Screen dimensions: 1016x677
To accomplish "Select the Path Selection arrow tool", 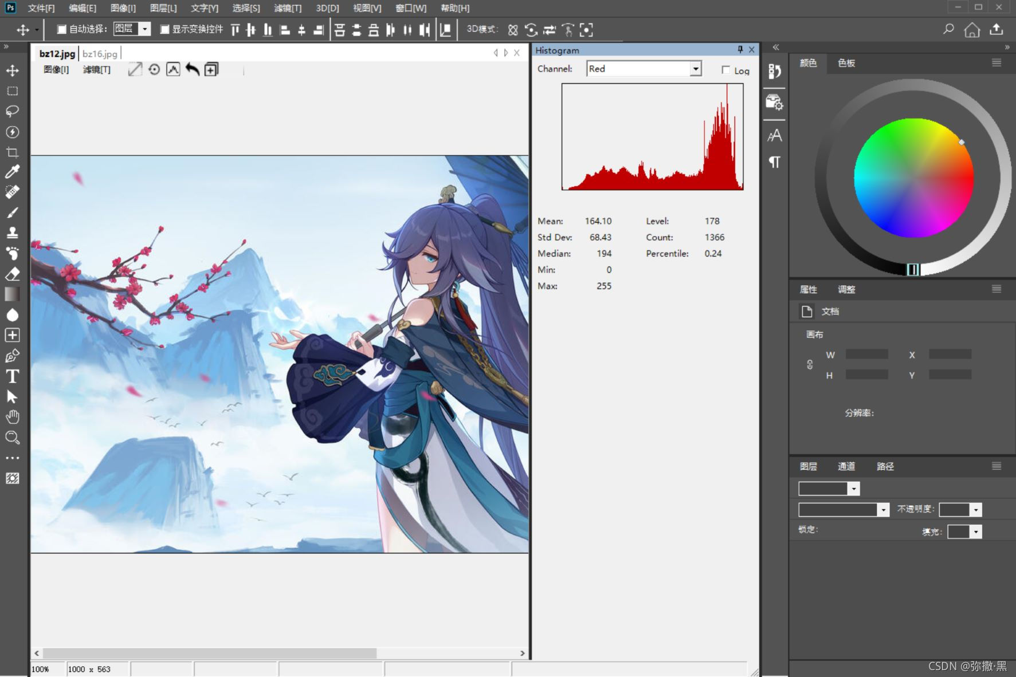I will (x=12, y=396).
